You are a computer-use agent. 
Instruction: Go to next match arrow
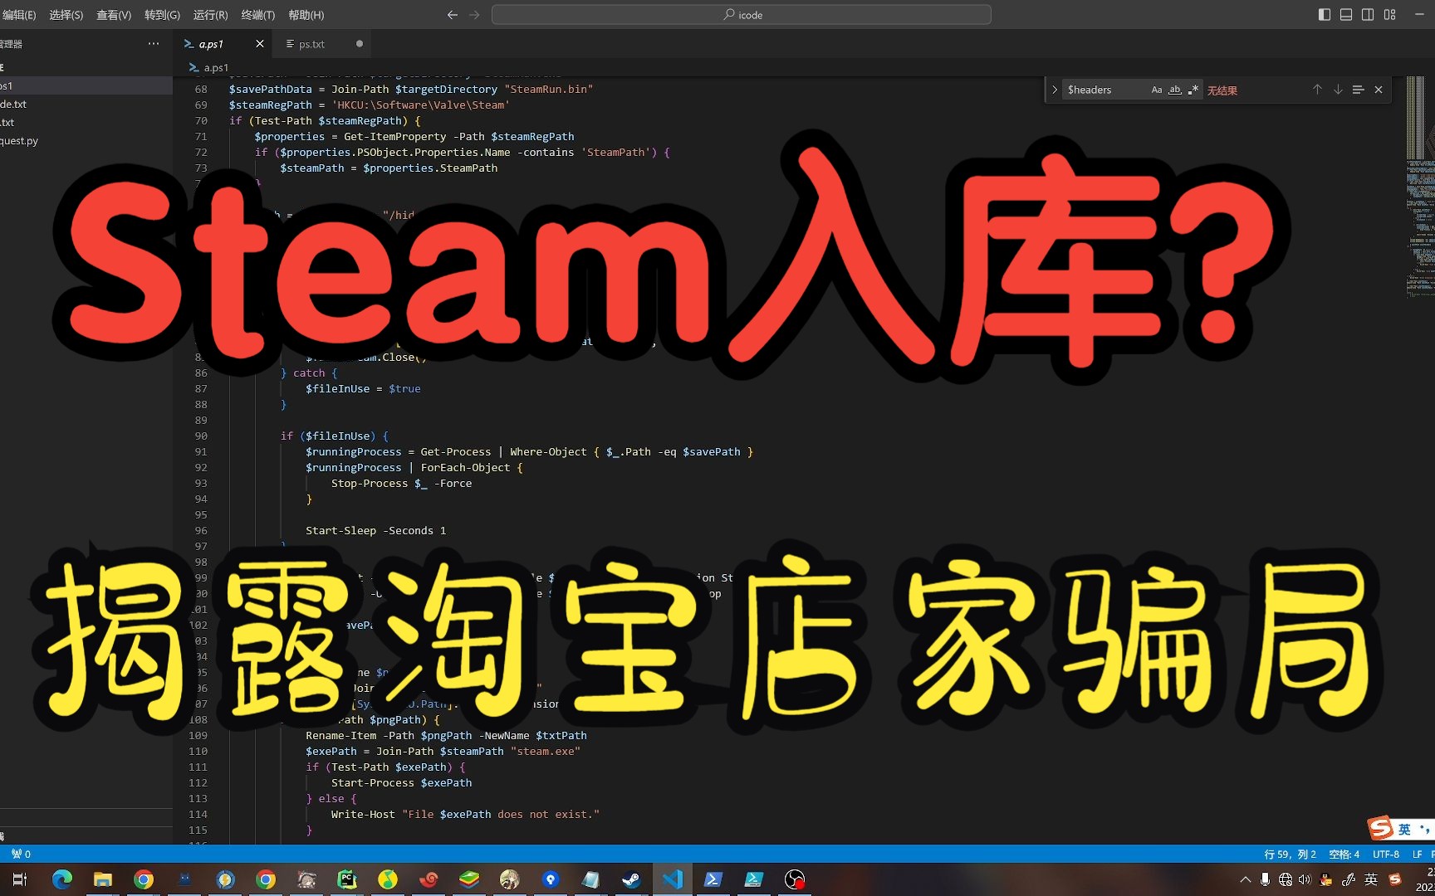click(x=1338, y=90)
